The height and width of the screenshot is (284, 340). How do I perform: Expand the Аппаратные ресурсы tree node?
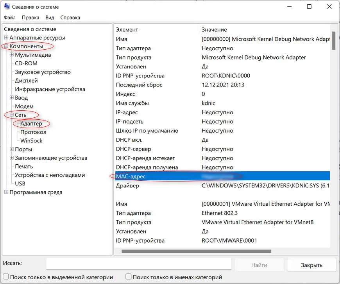point(6,38)
